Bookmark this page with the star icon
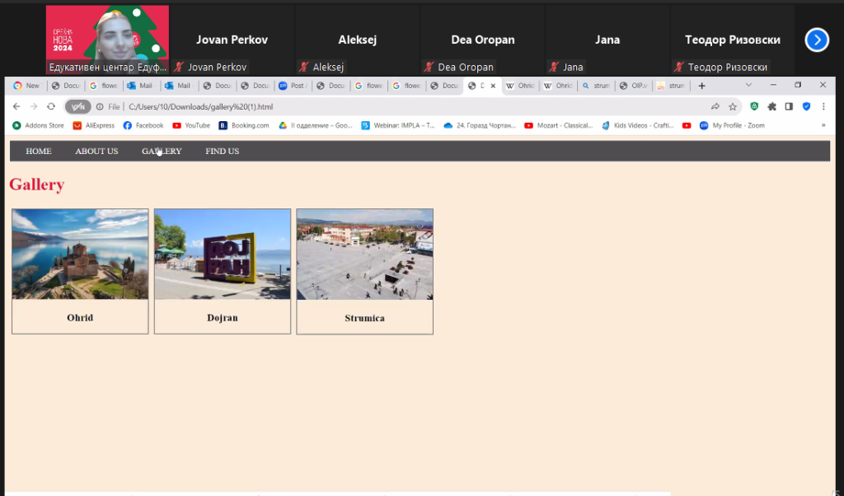 pyautogui.click(x=733, y=106)
